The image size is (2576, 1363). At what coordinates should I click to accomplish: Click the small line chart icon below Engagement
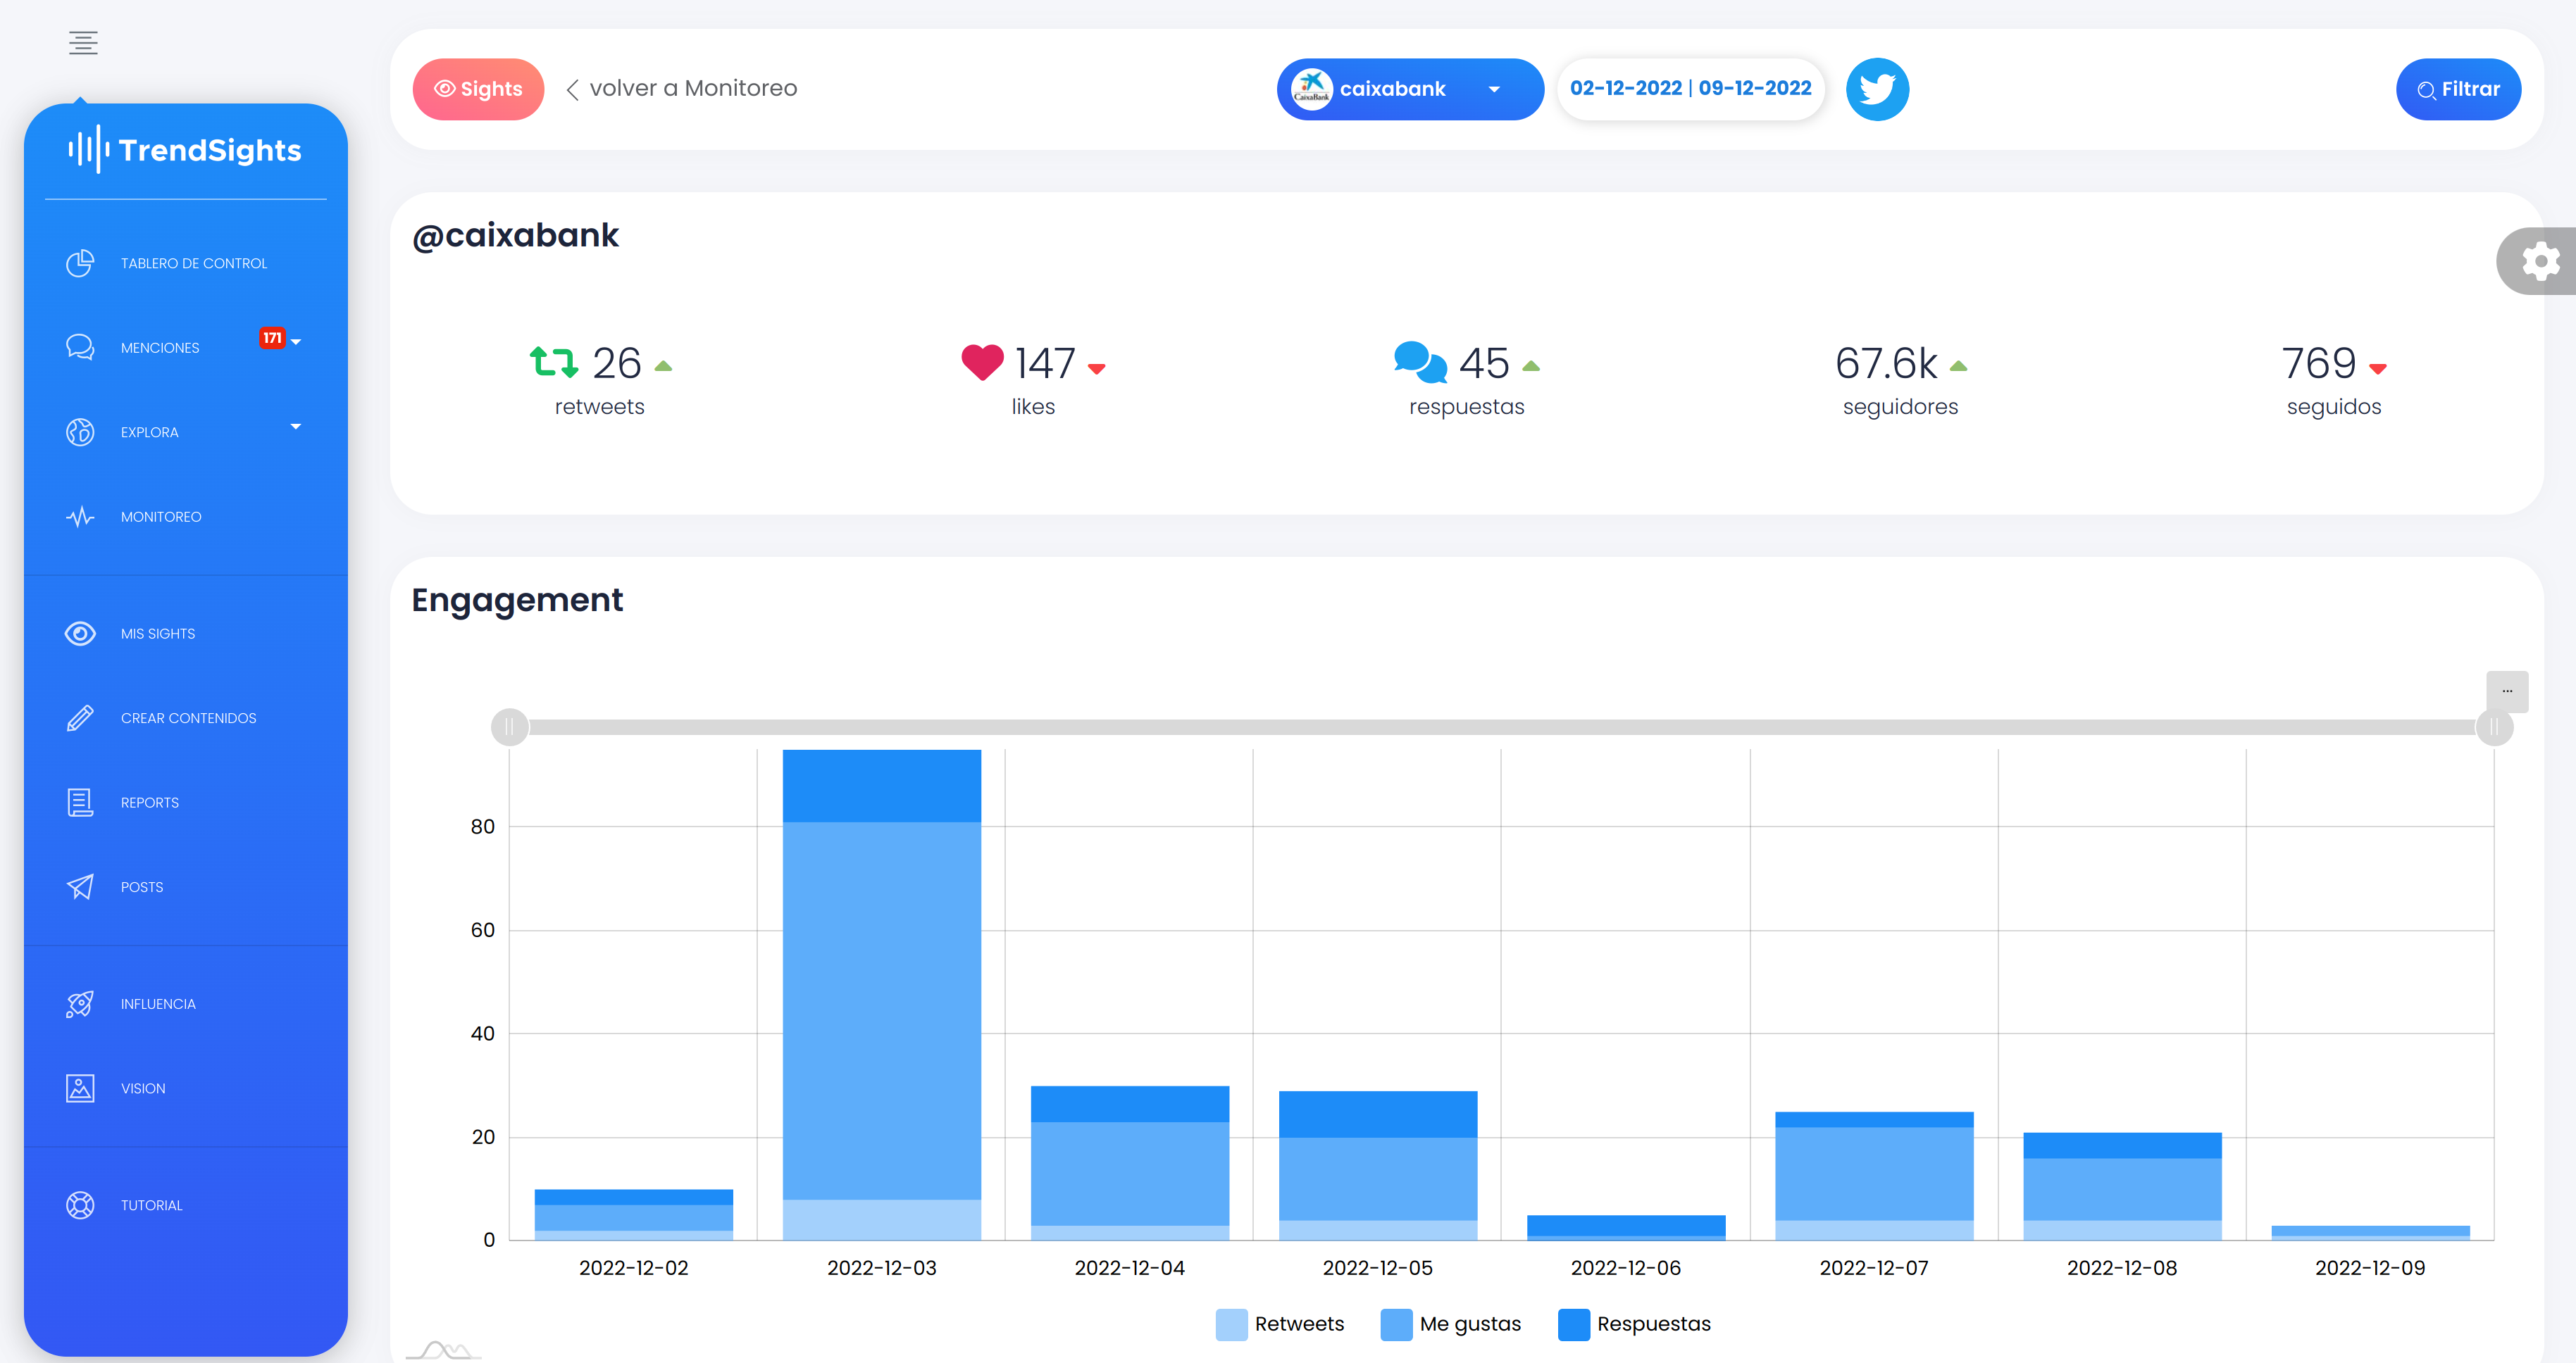coord(444,1350)
